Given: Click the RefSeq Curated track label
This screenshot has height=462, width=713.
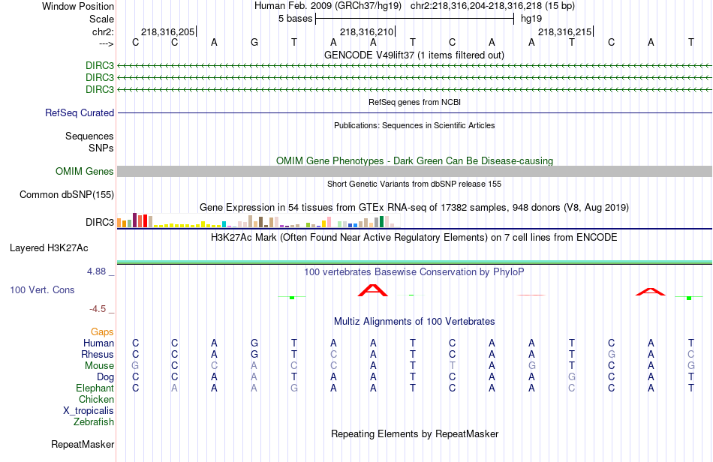Looking at the screenshot, I should [79, 112].
